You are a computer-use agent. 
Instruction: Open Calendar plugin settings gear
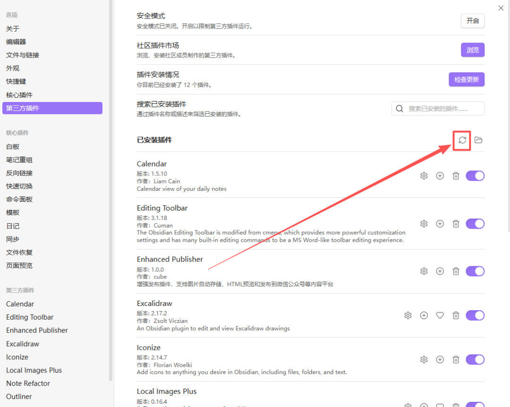click(x=424, y=176)
